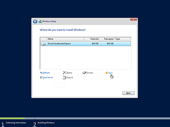Click the New partition starburst icon
The height and width of the screenshot is (127, 170).
coord(107,73)
